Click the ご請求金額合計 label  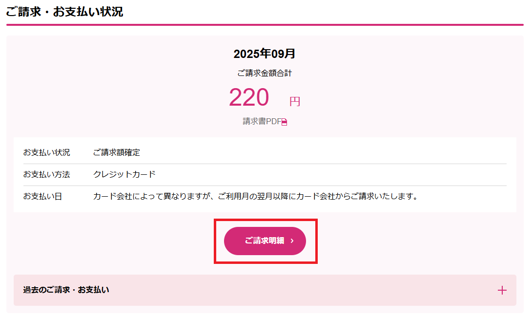264,74
